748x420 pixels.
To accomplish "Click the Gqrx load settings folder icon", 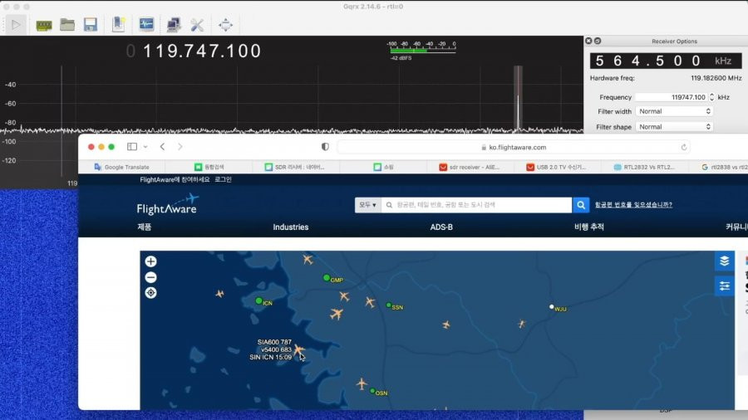I will point(67,24).
